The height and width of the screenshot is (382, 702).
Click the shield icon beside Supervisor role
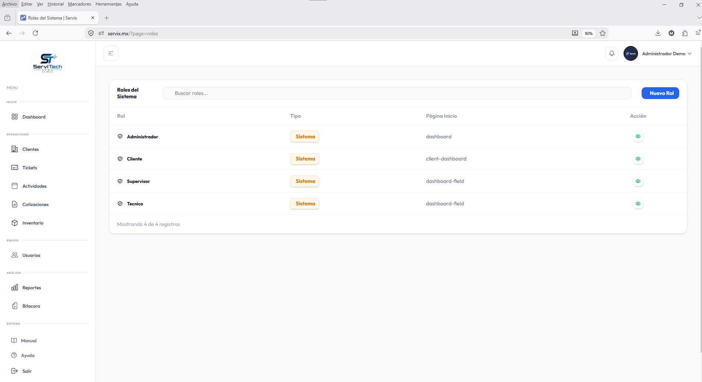pos(120,181)
